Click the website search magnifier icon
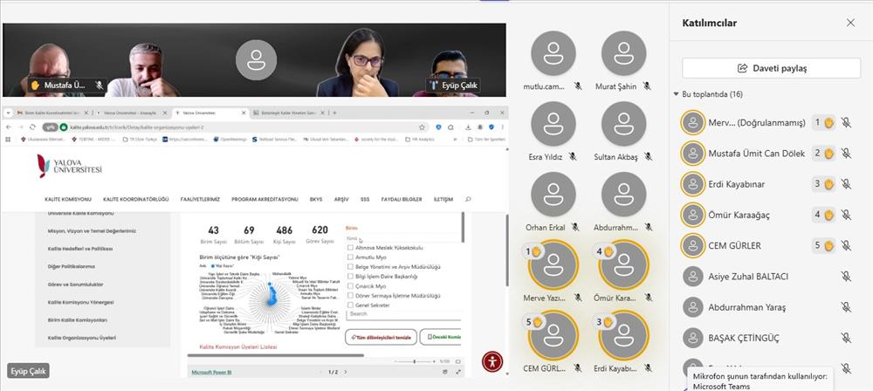The height and width of the screenshot is (391, 873). coord(469,199)
